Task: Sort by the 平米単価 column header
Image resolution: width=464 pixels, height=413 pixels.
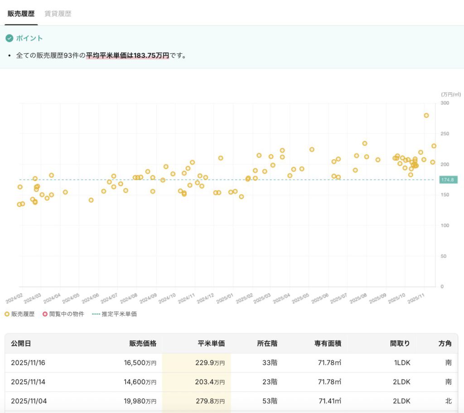Action: 211,343
